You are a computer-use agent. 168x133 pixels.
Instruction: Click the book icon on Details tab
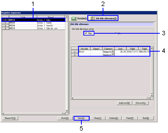(x=74, y=19)
